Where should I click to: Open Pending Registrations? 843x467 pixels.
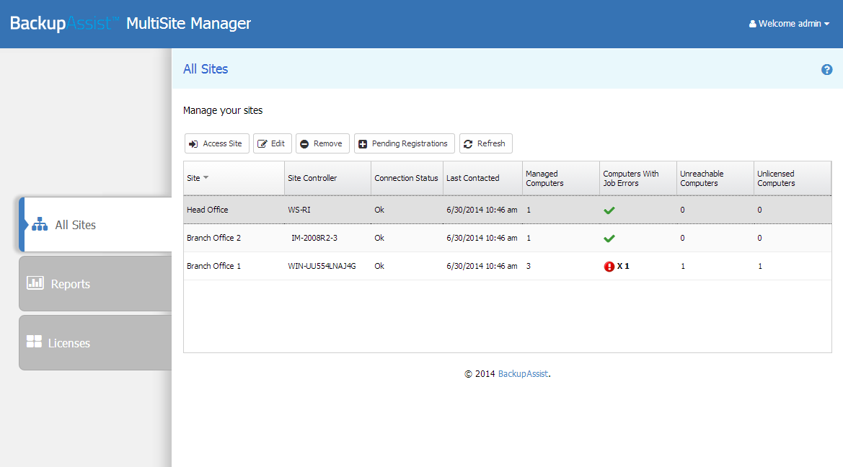point(404,143)
